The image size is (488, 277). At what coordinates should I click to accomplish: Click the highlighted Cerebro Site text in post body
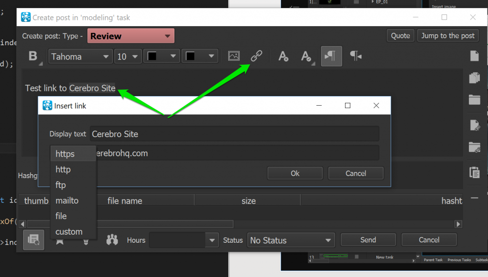92,89
